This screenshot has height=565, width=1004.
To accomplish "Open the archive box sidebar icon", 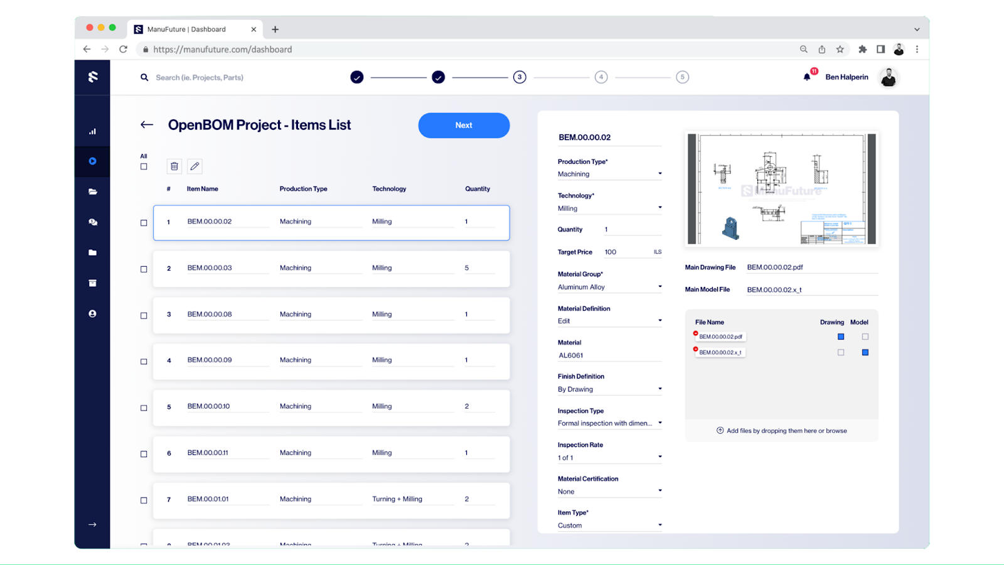I will 92,283.
